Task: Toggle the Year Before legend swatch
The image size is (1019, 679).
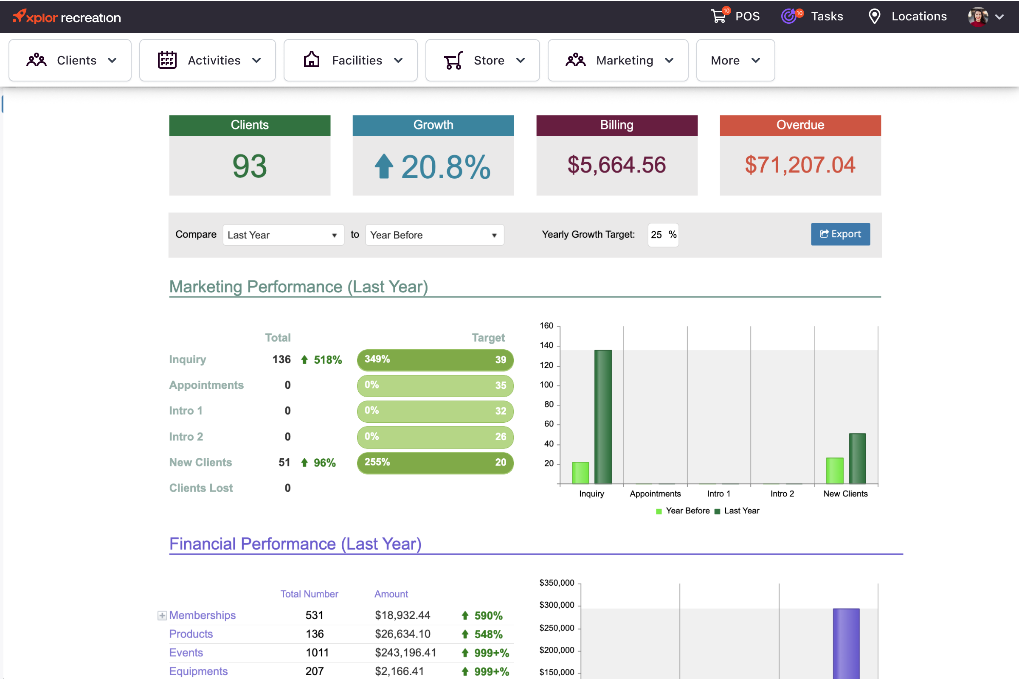Action: click(658, 511)
